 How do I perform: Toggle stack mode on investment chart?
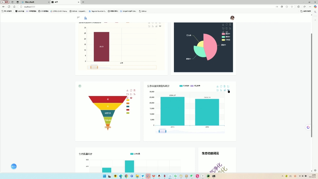[x=228, y=90]
